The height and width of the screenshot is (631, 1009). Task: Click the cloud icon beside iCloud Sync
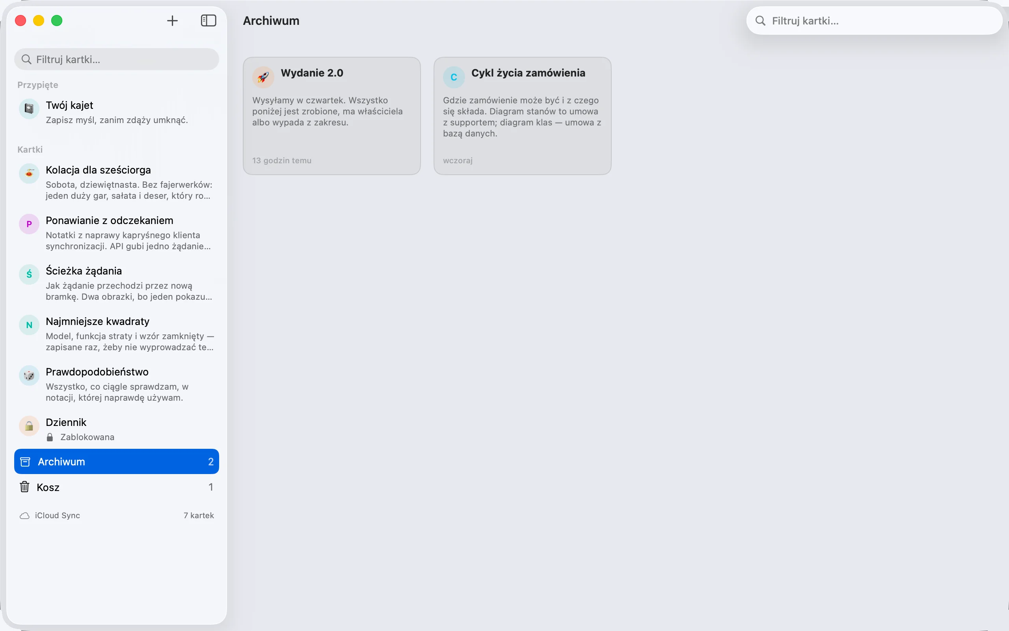coord(24,516)
